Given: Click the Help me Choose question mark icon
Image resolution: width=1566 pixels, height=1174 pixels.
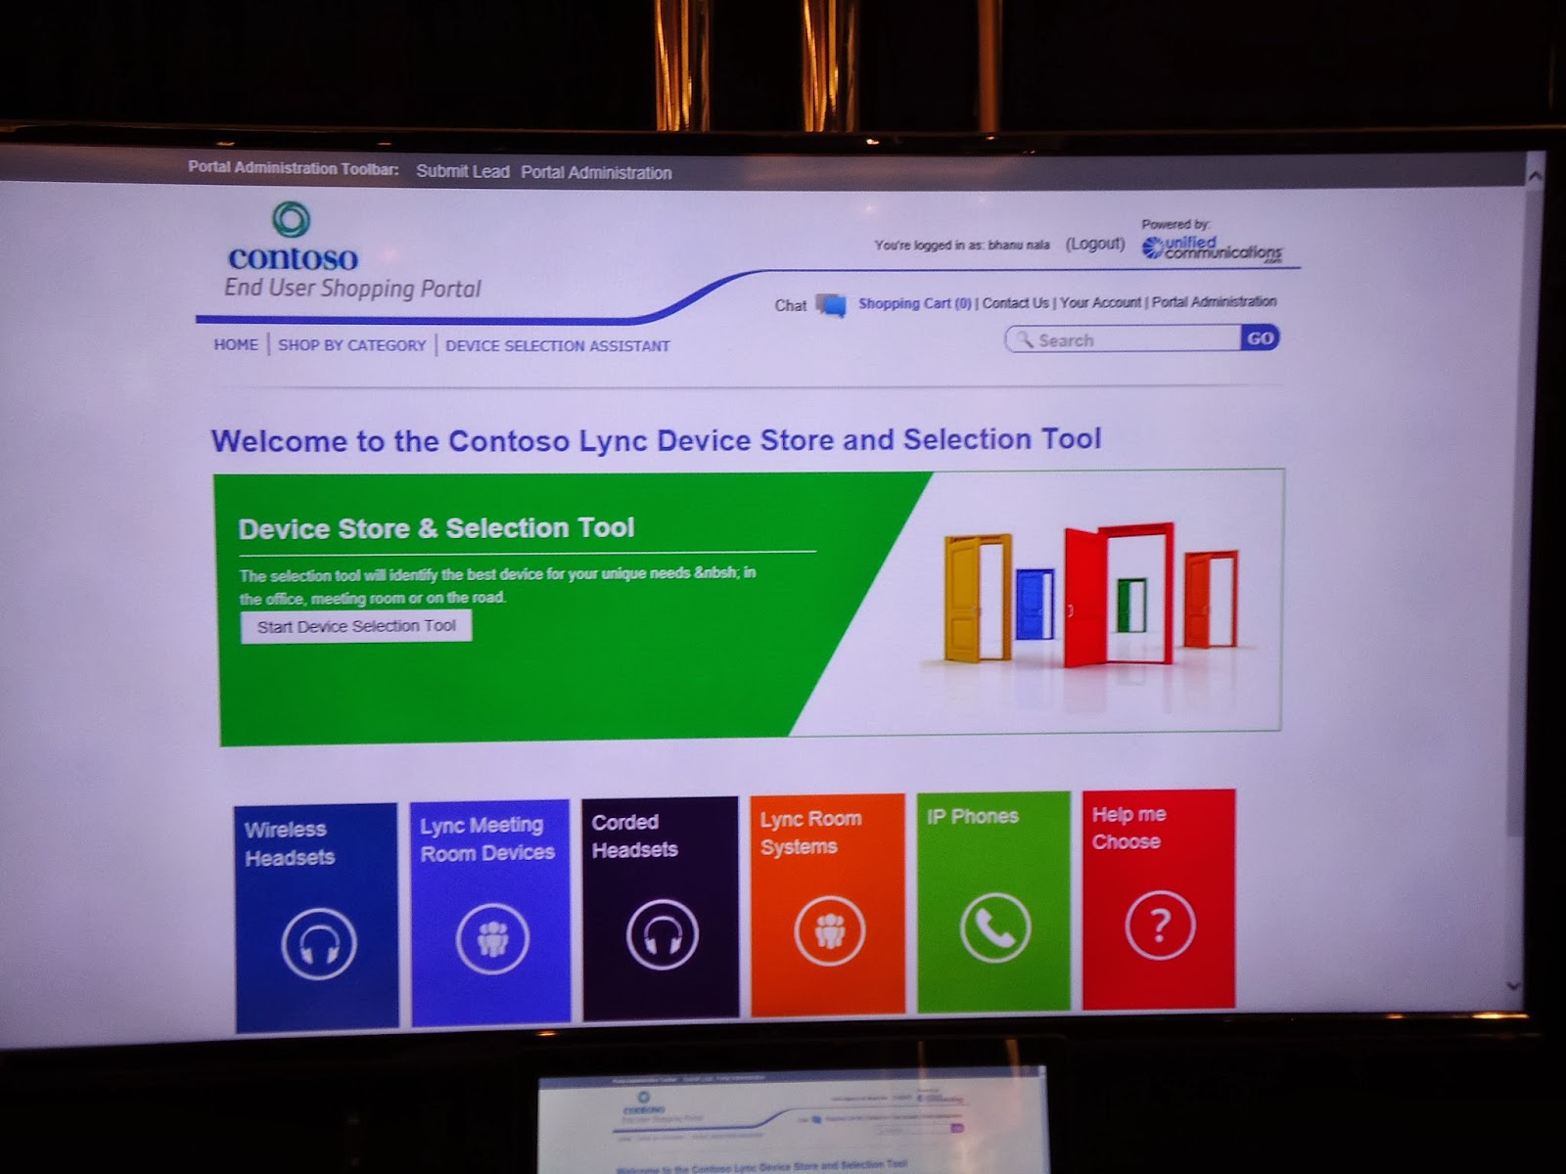Looking at the screenshot, I should pos(1160,924).
